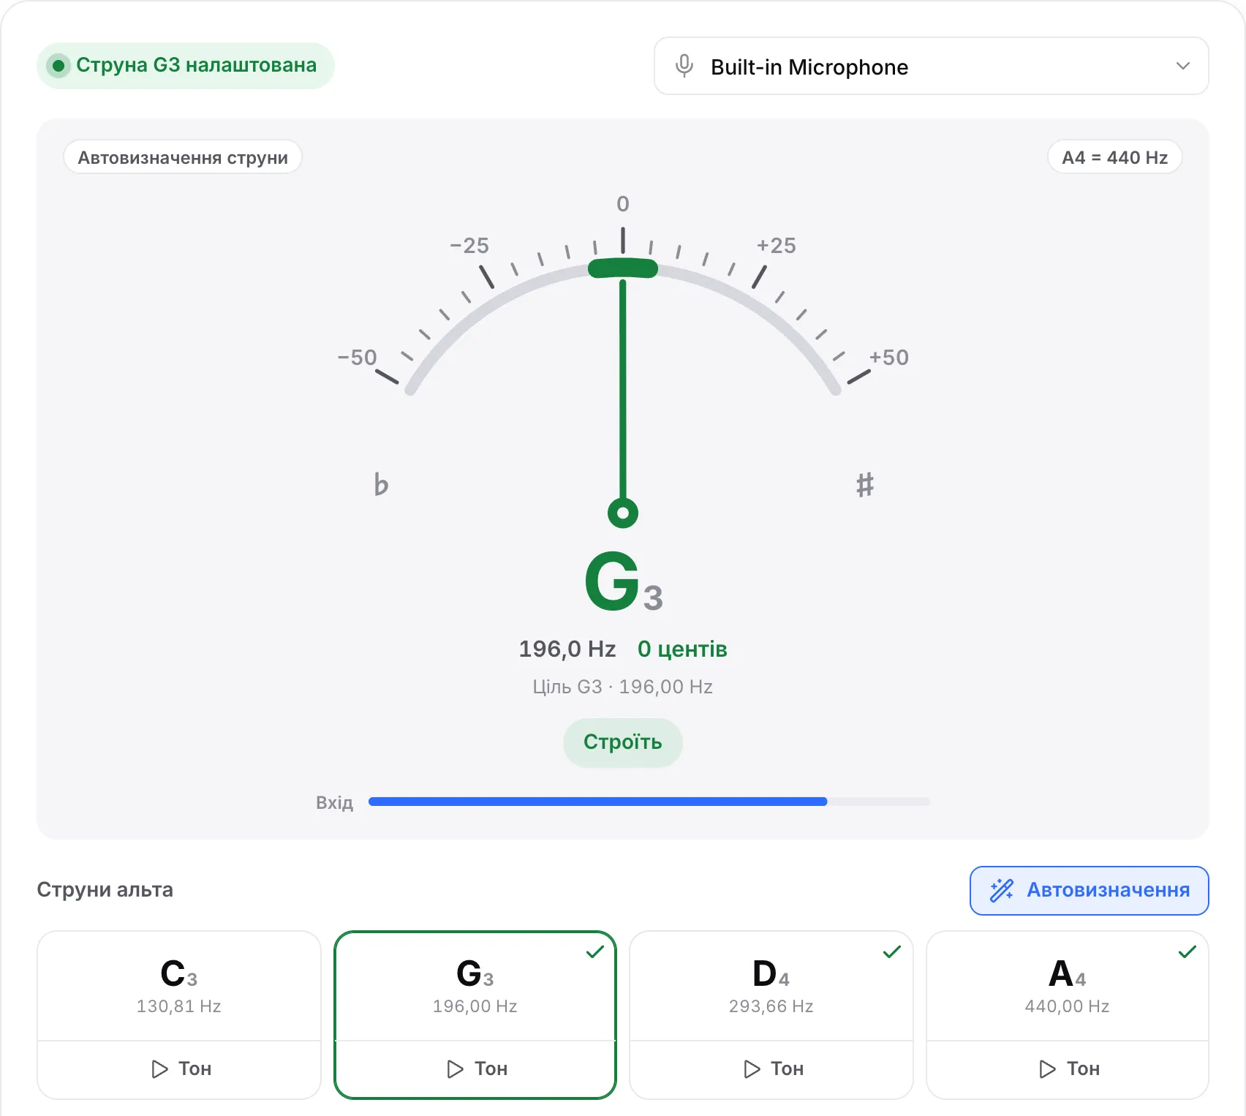Select the C3 130,81 Hz string card
The width and height of the screenshot is (1246, 1116).
pos(179,986)
